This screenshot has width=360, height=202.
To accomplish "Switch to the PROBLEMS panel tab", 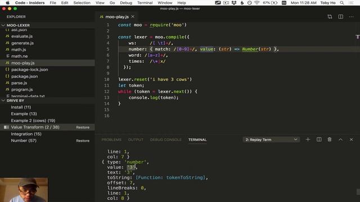I will (111, 140).
